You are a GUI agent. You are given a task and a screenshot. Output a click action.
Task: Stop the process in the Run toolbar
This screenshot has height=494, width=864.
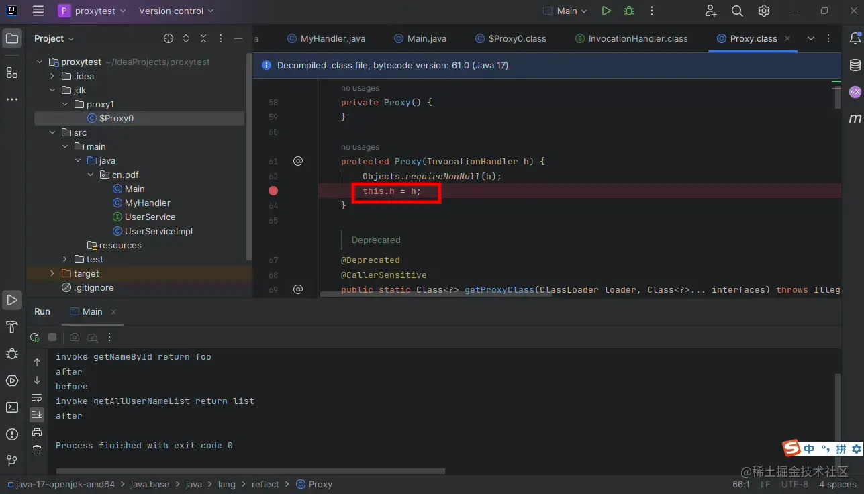pos(52,337)
